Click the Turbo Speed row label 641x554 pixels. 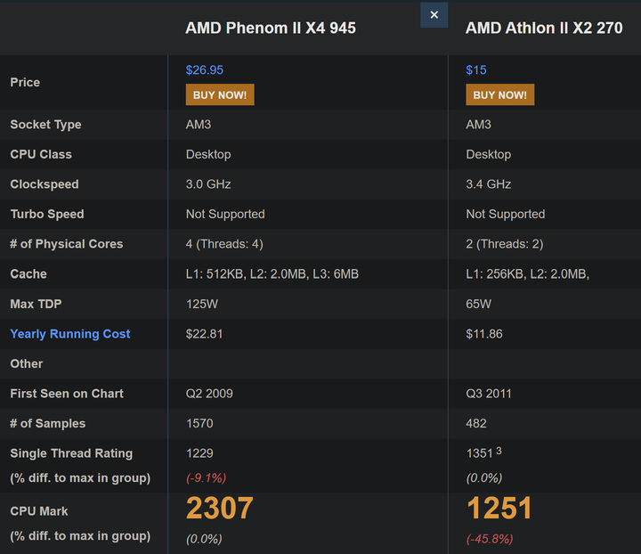click(47, 215)
